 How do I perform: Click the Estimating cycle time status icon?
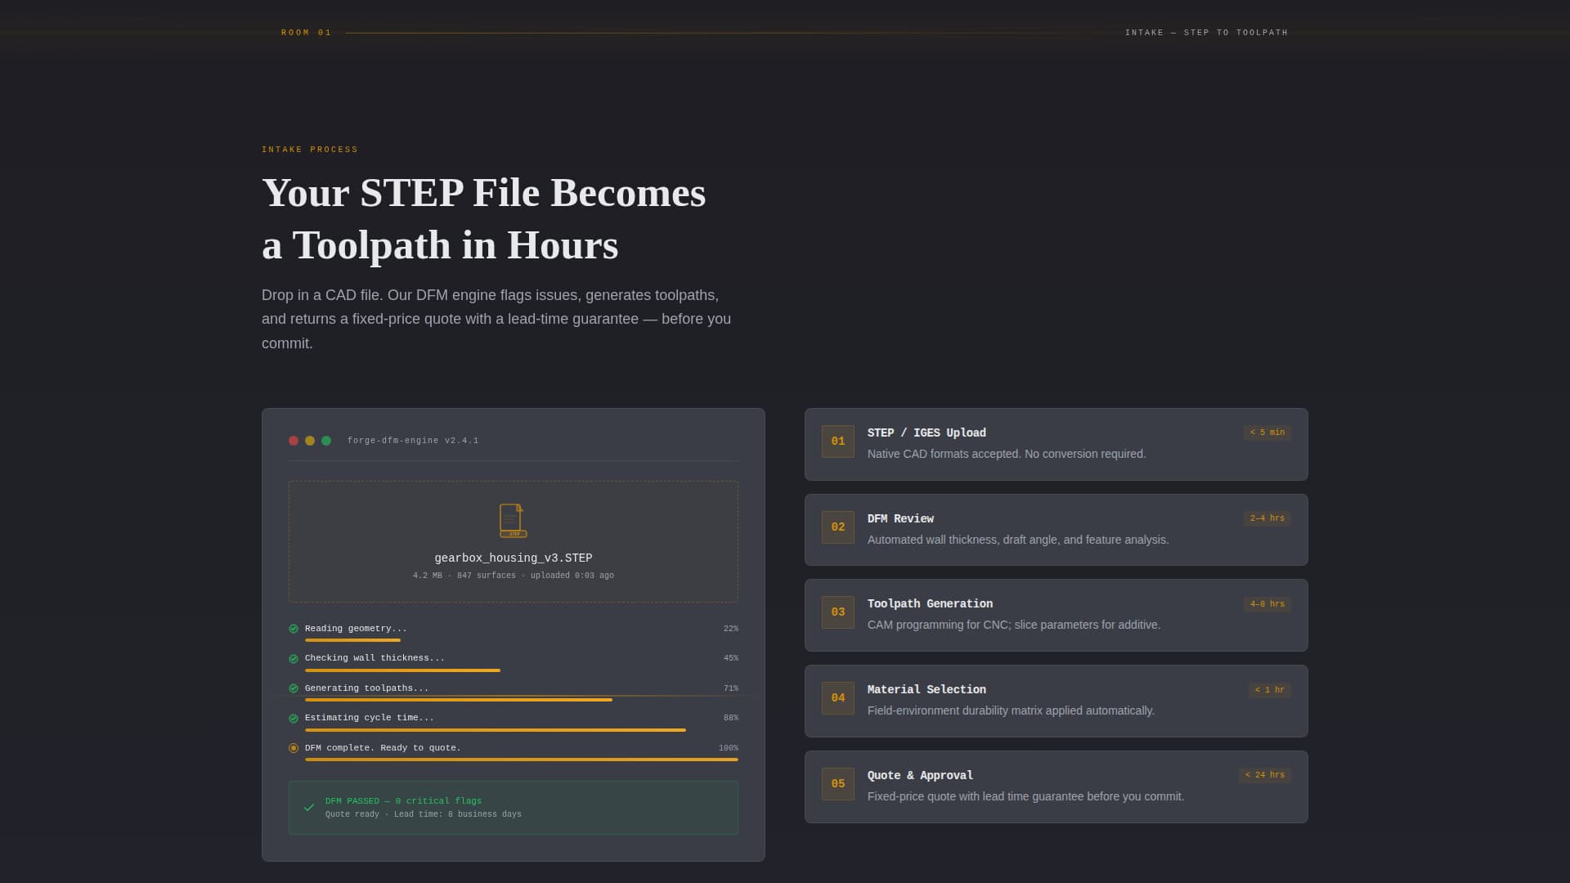click(x=293, y=717)
